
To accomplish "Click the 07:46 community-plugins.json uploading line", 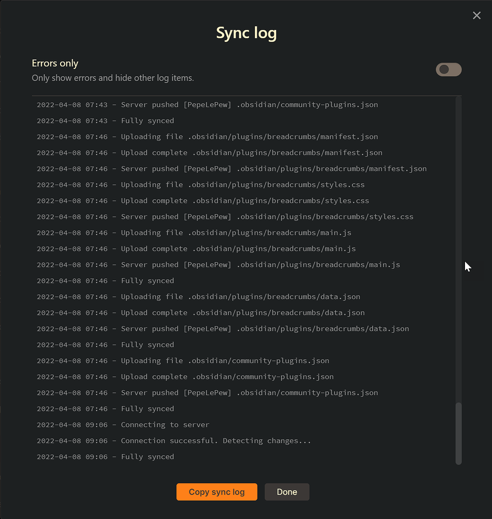I will pos(183,360).
